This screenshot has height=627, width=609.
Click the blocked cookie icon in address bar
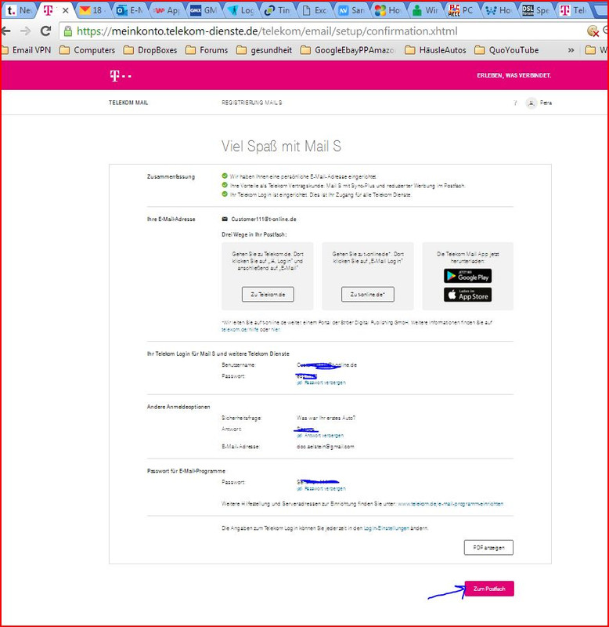click(x=593, y=31)
